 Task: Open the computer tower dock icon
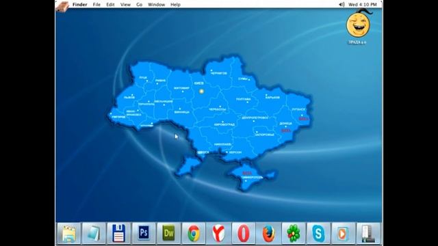pyautogui.click(x=368, y=233)
